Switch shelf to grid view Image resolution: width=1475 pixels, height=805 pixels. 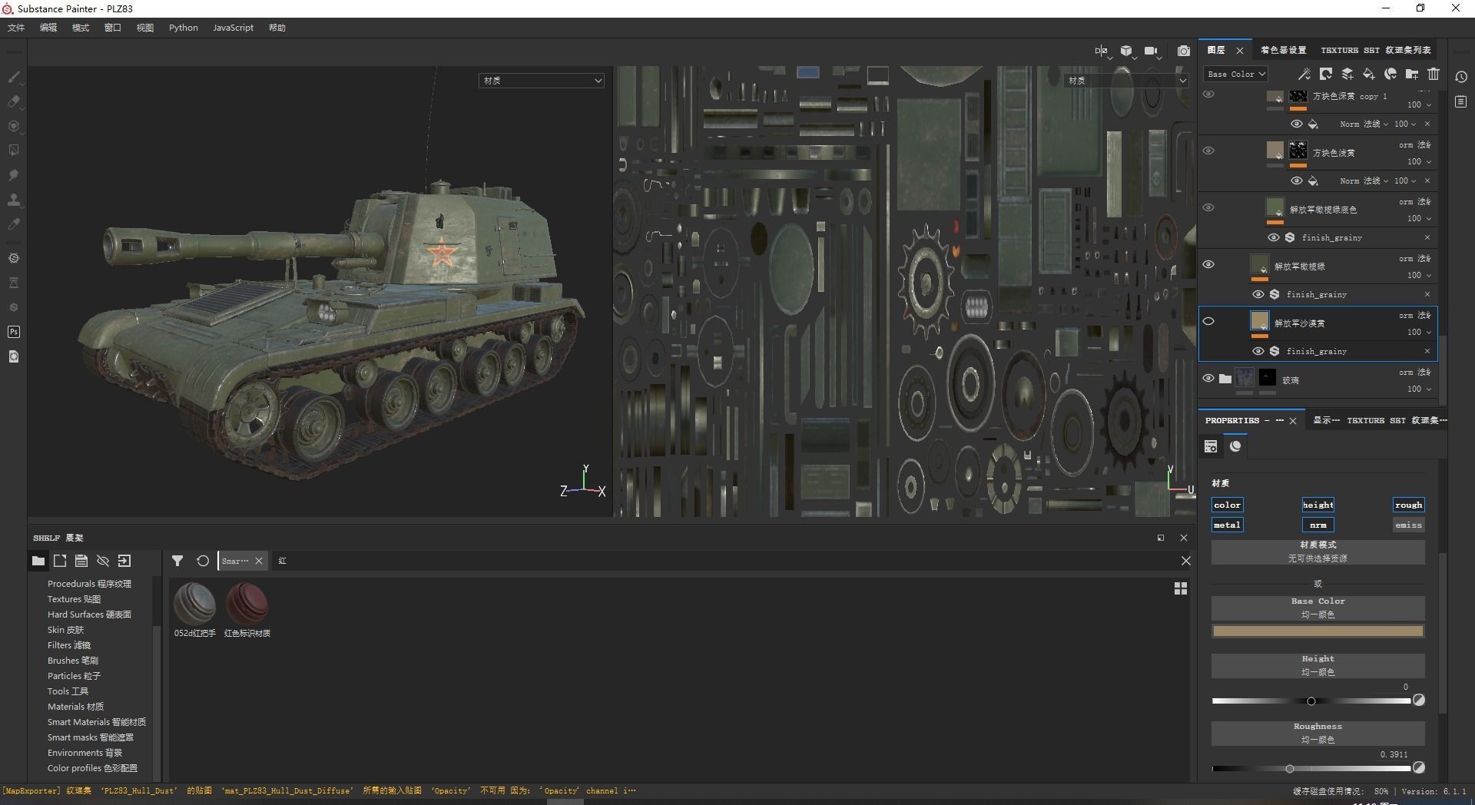point(1181,588)
